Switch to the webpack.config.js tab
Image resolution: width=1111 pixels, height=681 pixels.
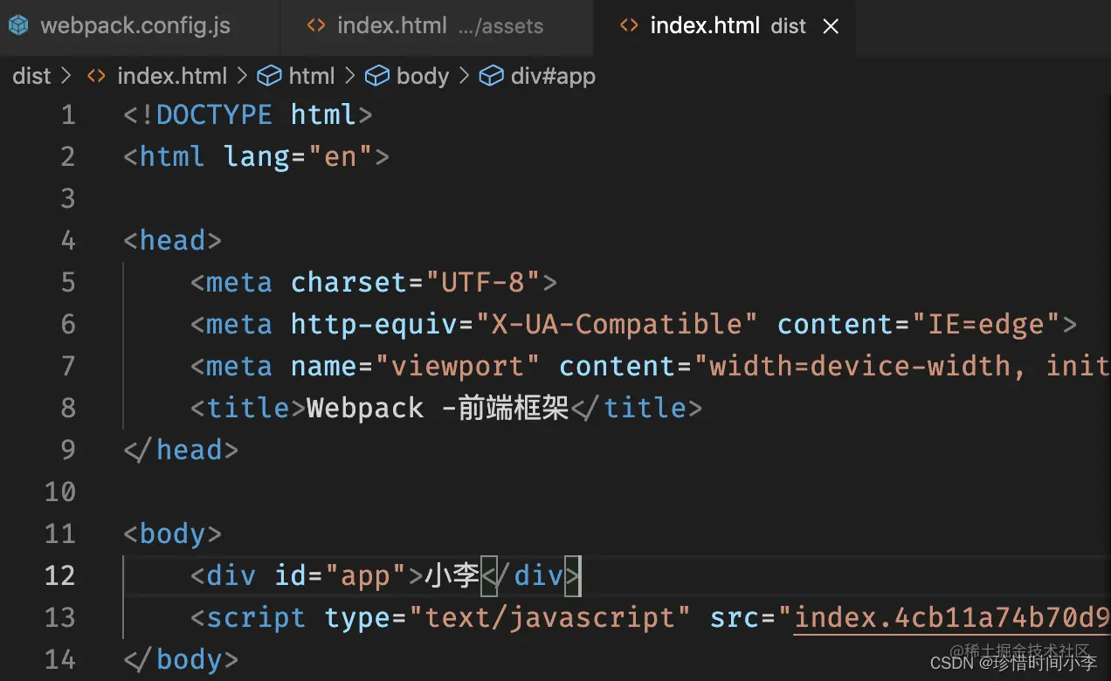pos(140,26)
